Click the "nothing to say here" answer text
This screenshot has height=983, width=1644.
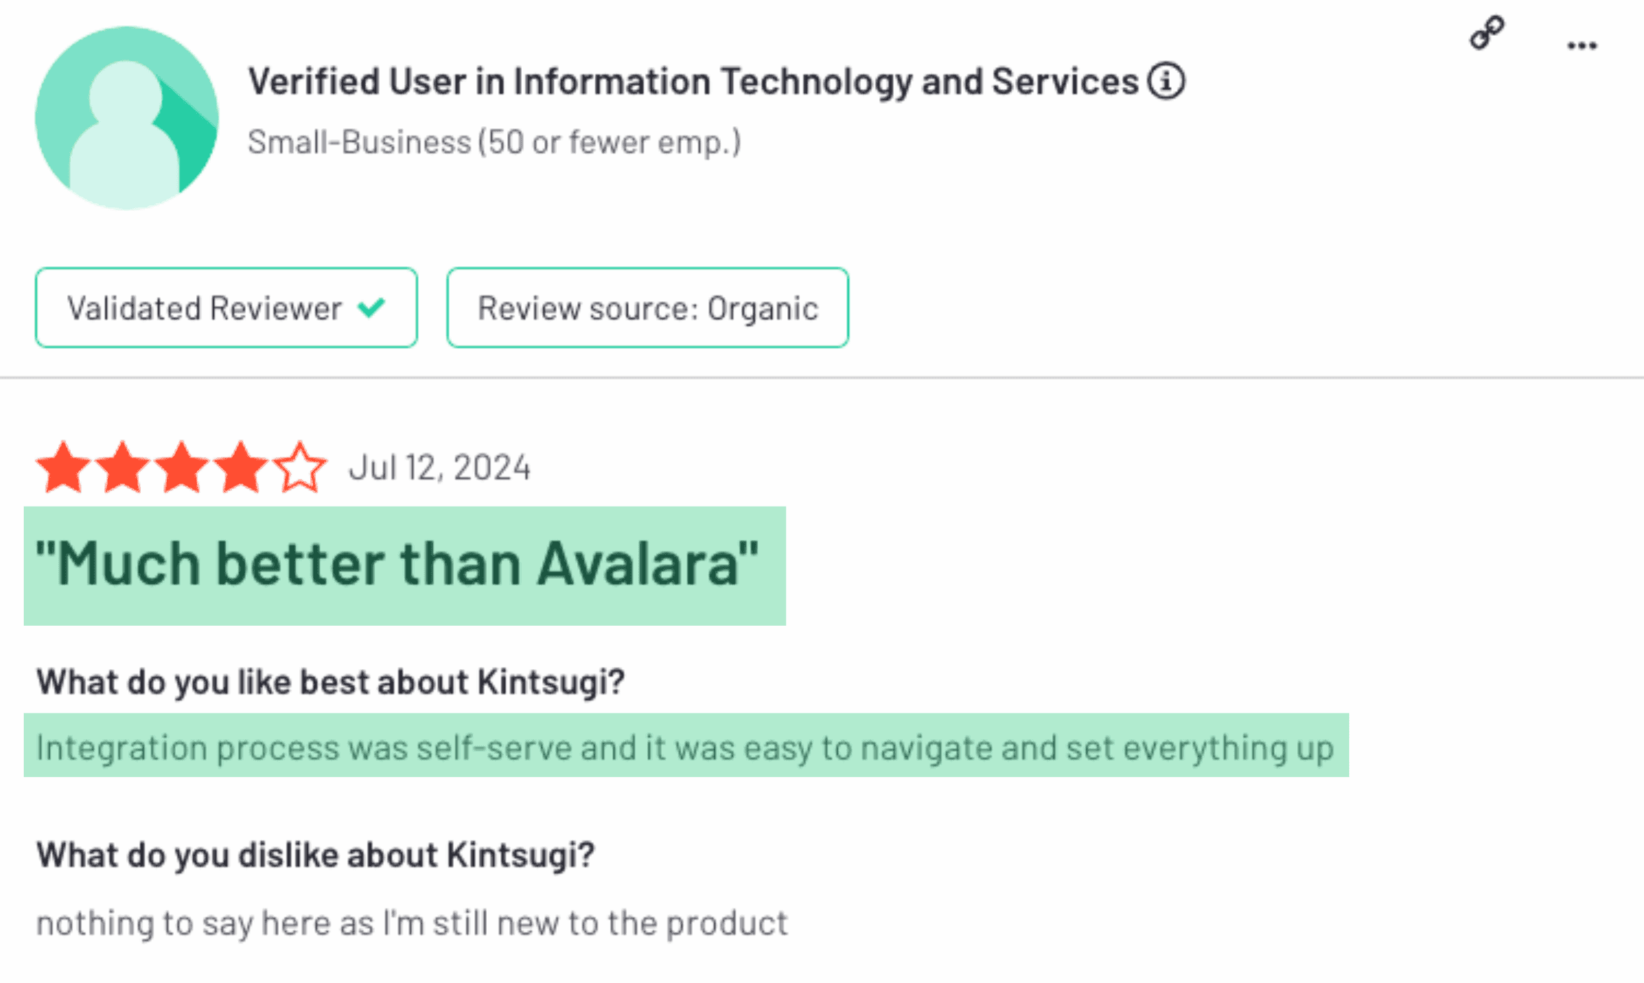tap(412, 923)
